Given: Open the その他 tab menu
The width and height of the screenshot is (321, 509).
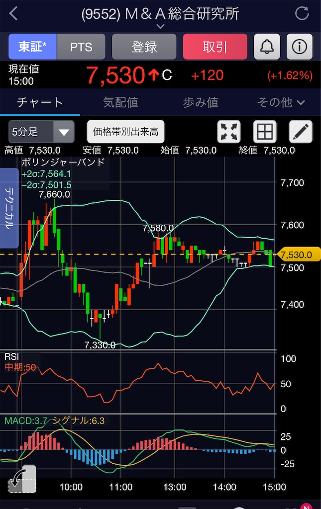Looking at the screenshot, I should (x=281, y=102).
